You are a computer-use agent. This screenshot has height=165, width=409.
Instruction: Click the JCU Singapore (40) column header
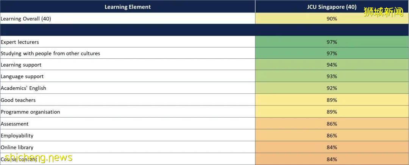click(331, 7)
